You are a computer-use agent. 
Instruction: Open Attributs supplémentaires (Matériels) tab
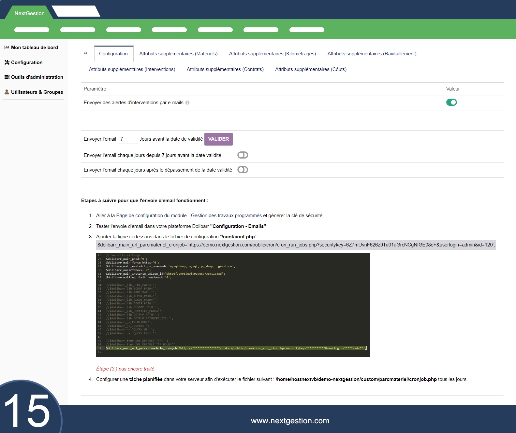point(178,54)
